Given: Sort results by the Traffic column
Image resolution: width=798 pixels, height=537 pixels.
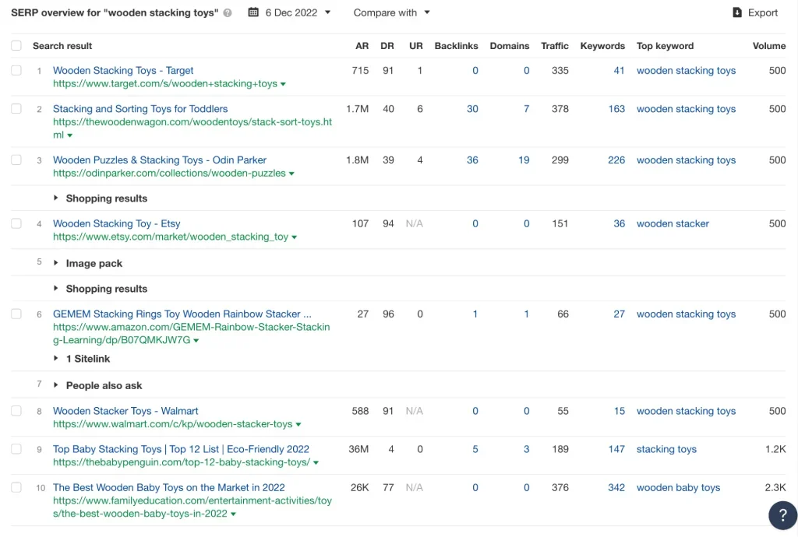Looking at the screenshot, I should coord(554,45).
